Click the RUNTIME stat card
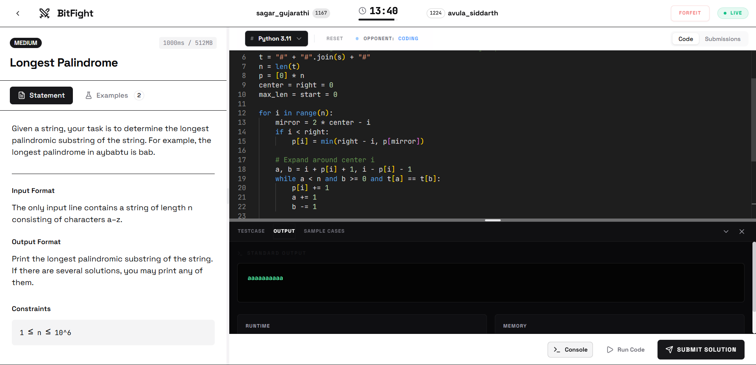 coord(362,324)
